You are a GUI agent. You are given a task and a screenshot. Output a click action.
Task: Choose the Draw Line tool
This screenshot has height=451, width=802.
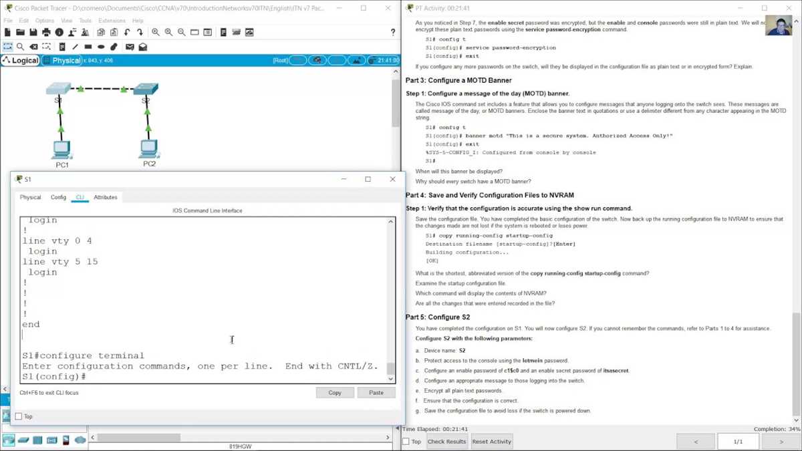[75, 47]
